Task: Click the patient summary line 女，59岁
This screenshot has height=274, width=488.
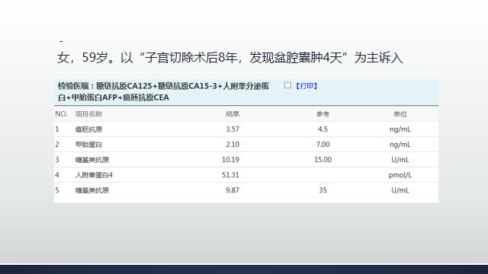Action: pos(230,58)
